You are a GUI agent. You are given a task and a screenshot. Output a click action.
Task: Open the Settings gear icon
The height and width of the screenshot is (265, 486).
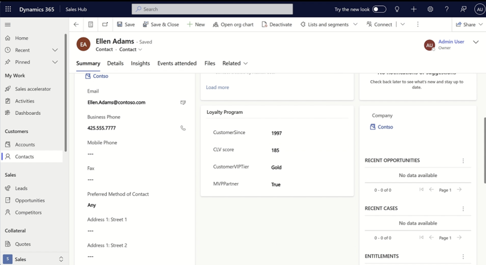[430, 9]
